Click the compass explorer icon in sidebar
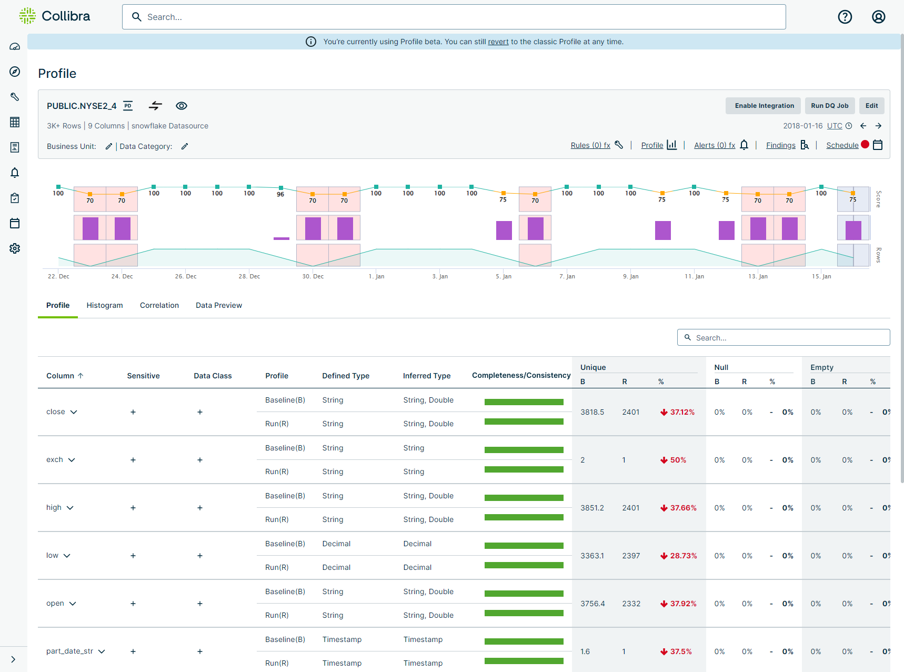Image resolution: width=904 pixels, height=672 pixels. click(15, 72)
